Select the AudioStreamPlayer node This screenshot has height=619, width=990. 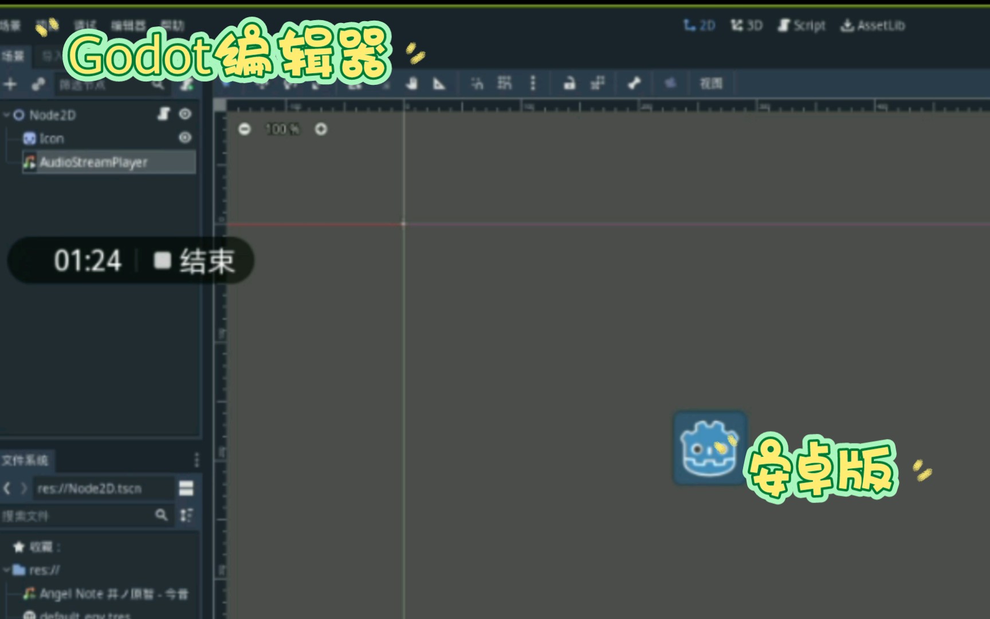tap(109, 162)
